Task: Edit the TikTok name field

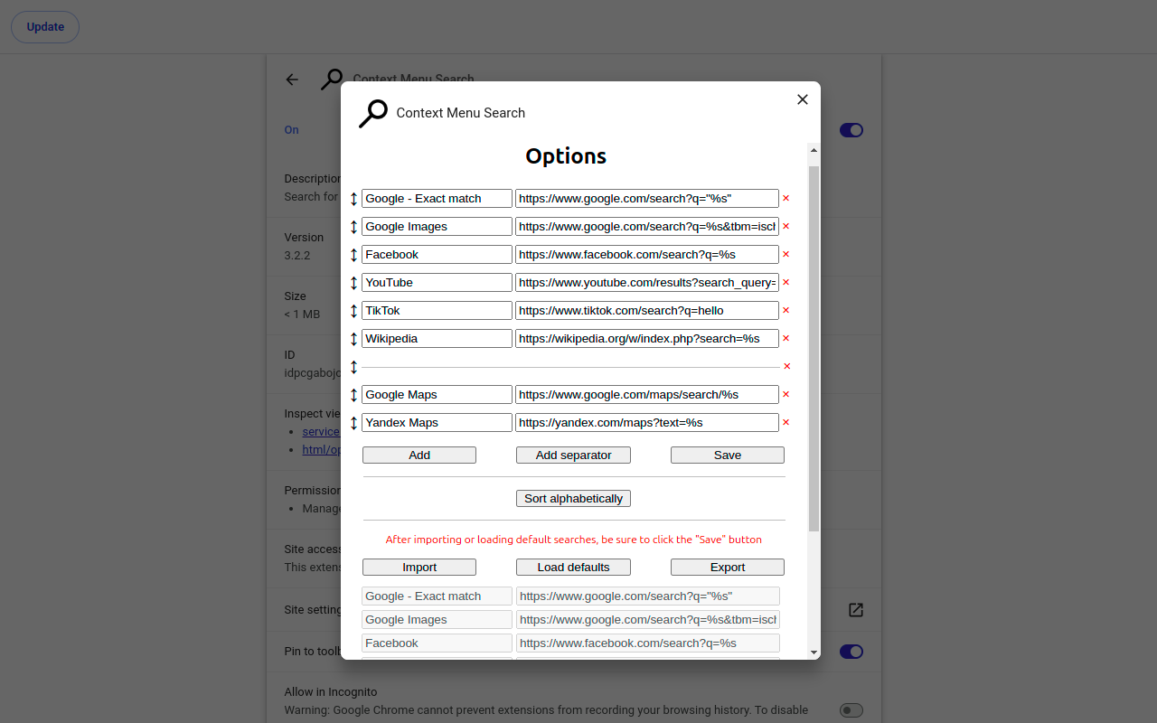Action: 437,311
